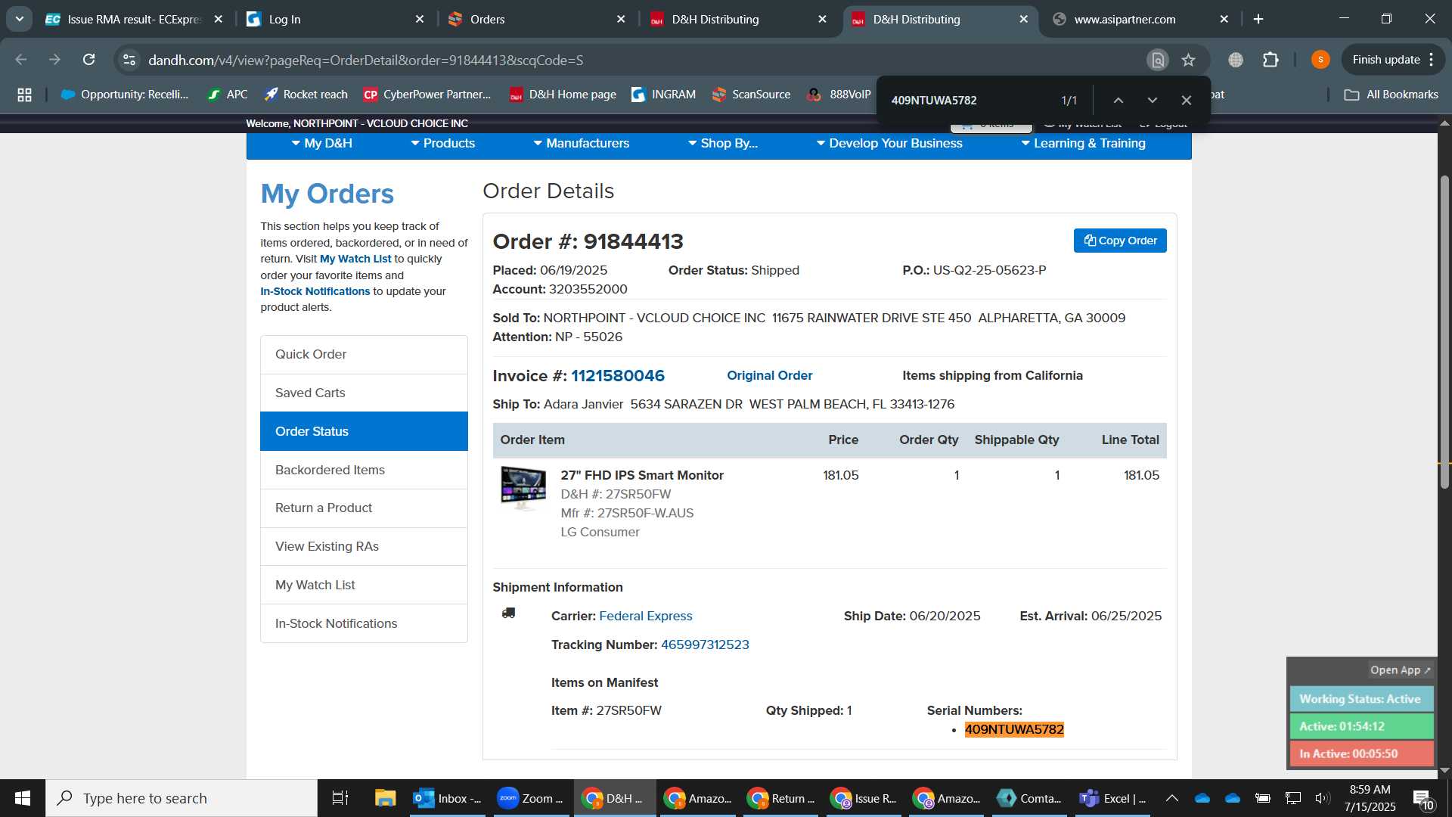Open My Watch List sidebar item

[x=364, y=585]
